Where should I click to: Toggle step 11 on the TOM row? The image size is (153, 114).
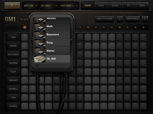104,98
